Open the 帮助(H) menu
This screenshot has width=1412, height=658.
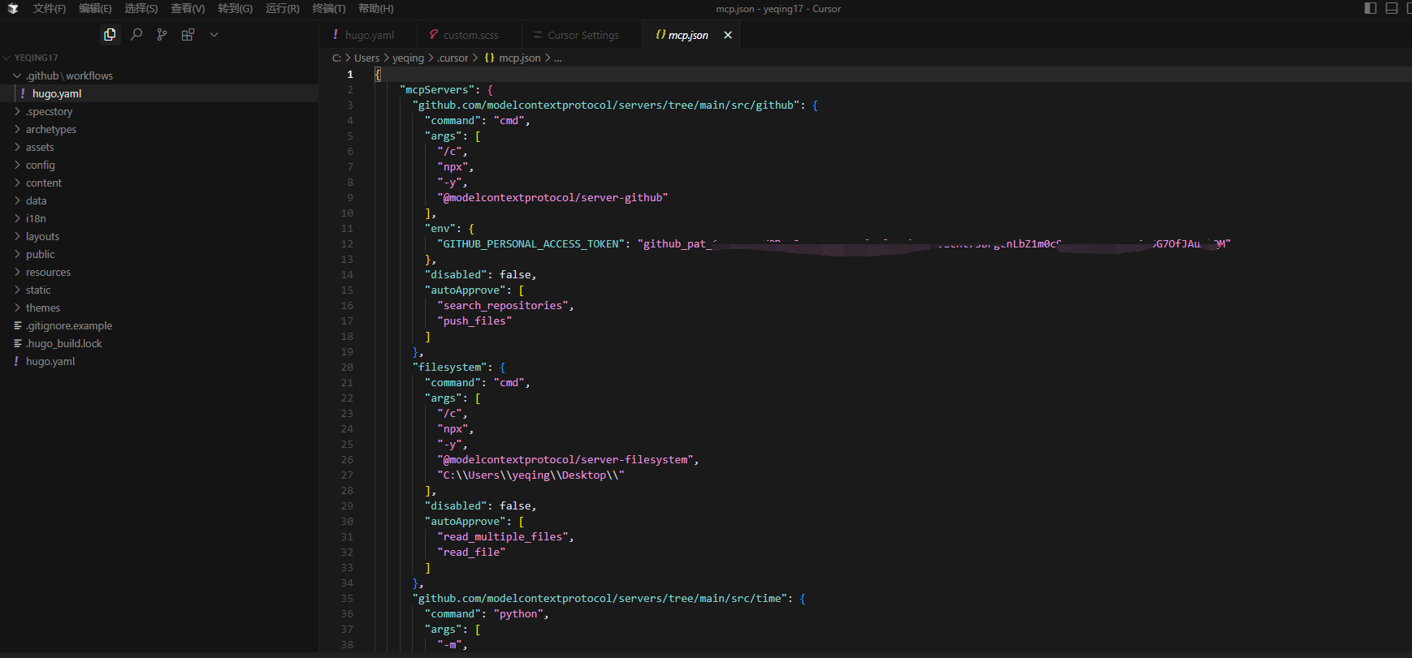pos(376,9)
